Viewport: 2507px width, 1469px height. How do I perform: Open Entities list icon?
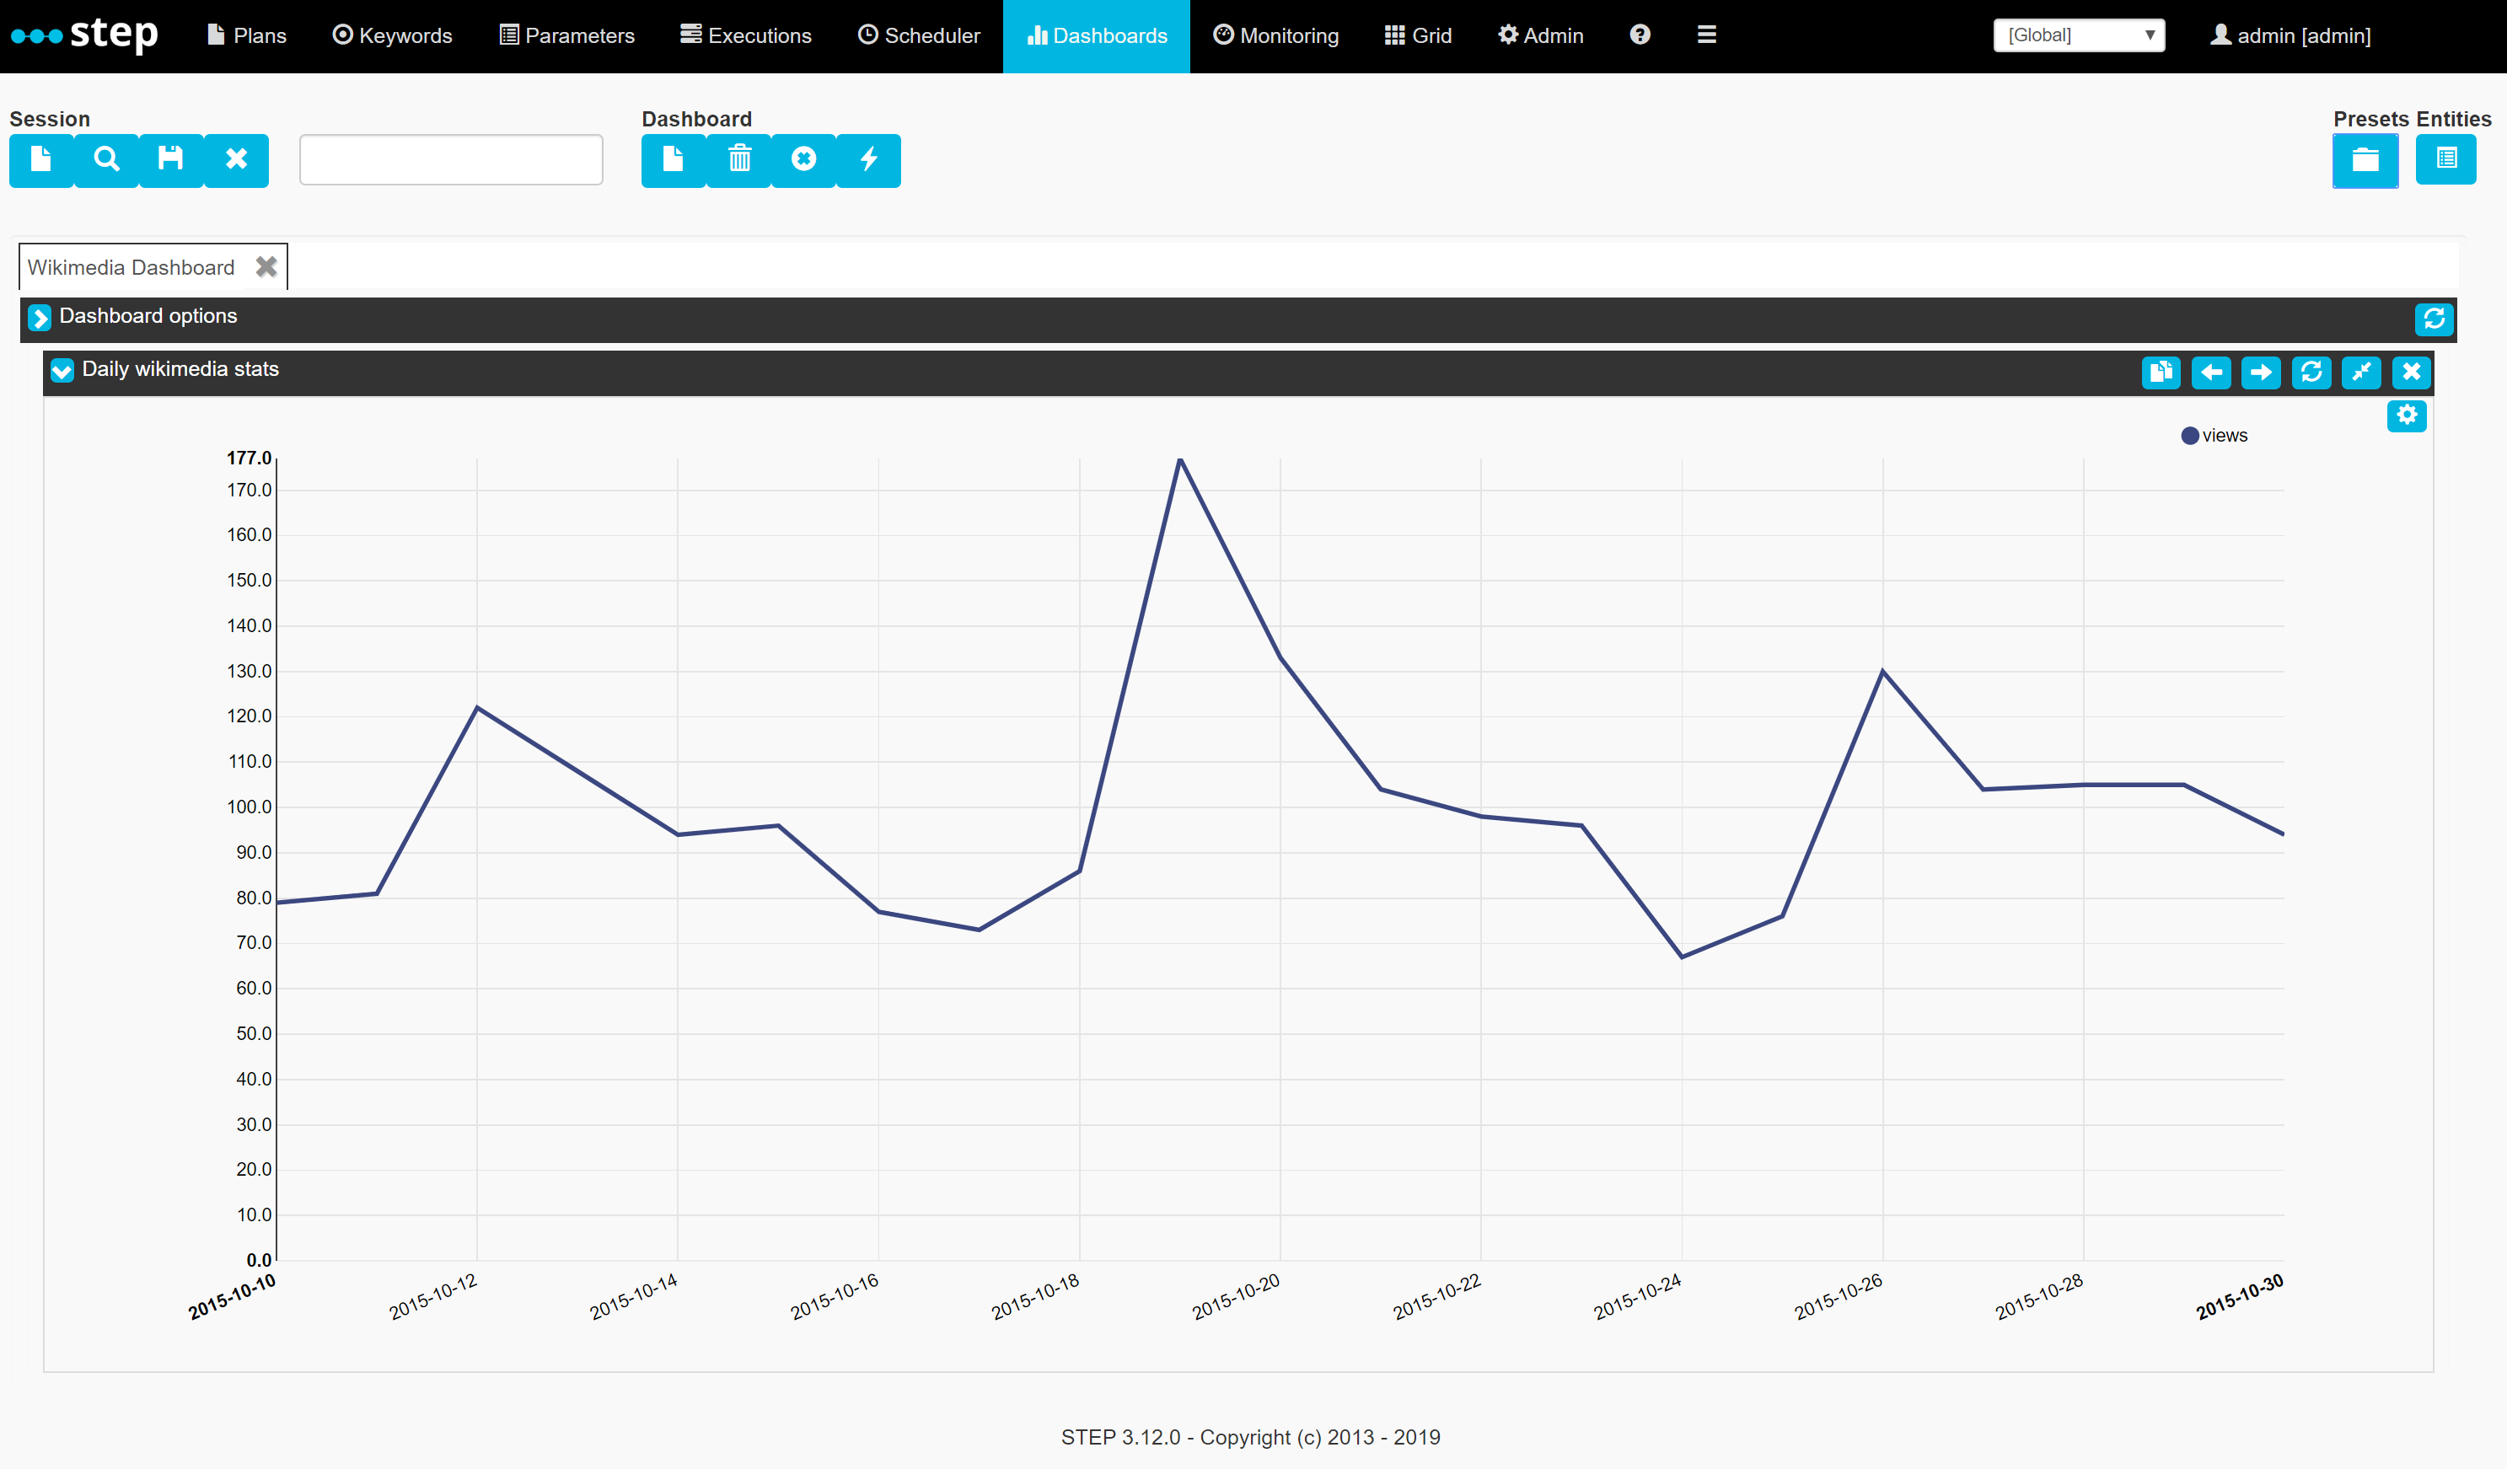pos(2446,159)
